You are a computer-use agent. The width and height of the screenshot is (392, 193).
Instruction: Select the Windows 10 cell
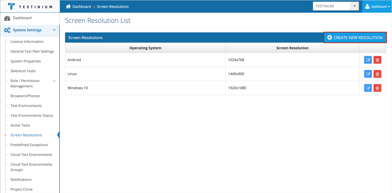(x=145, y=88)
